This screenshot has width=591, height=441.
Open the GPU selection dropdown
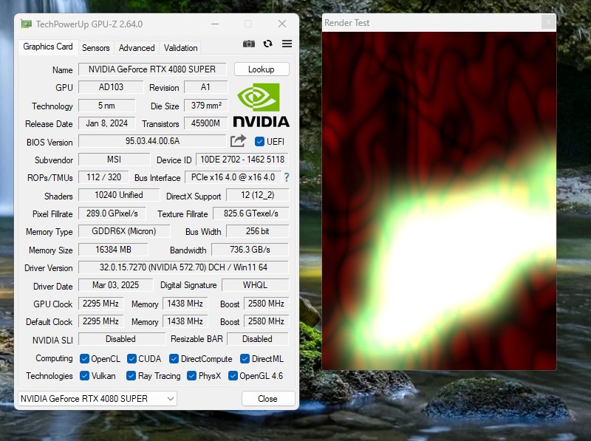tap(98, 398)
